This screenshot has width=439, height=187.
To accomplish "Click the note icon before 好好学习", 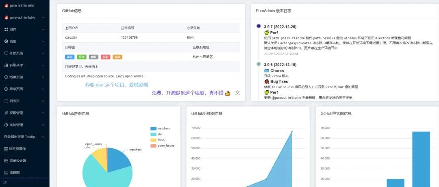I will click(x=66, y=67).
